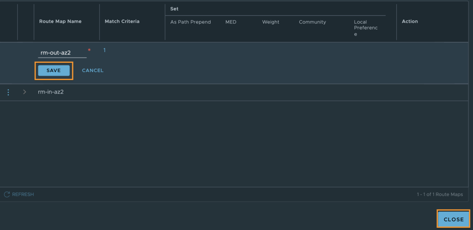Click the Weight column header
Viewport: 473px width, 230px height.
click(x=271, y=22)
